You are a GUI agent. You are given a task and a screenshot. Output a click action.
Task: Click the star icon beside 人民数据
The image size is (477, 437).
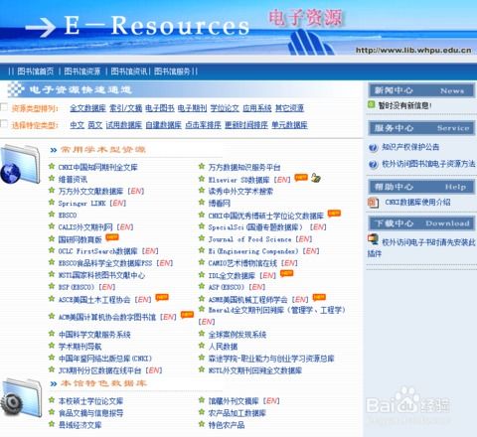click(202, 346)
